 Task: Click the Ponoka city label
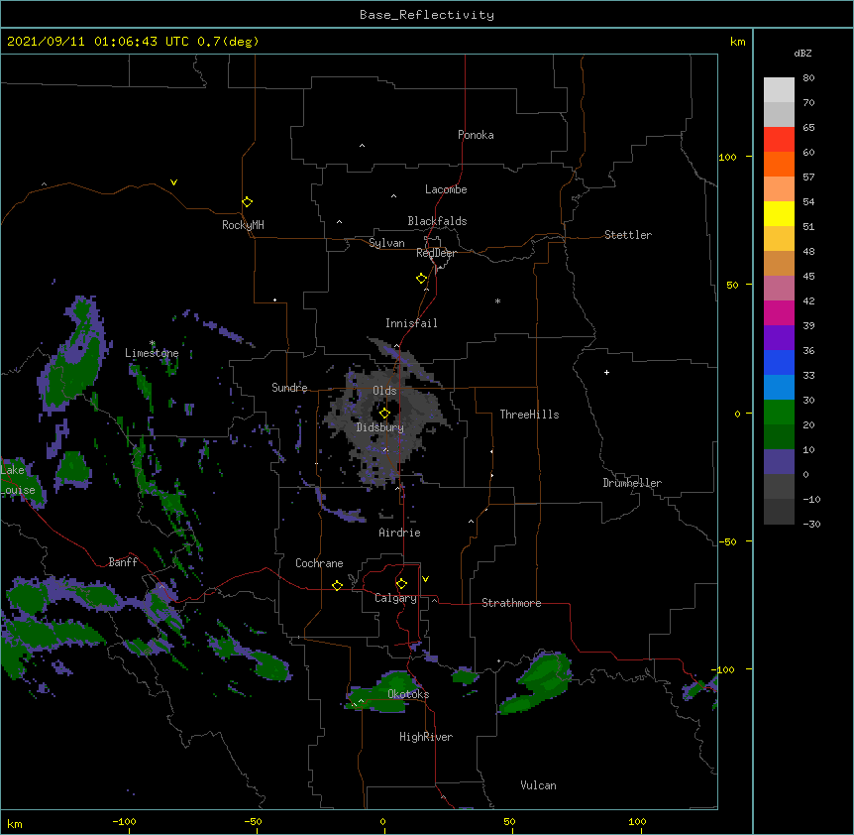coord(476,135)
